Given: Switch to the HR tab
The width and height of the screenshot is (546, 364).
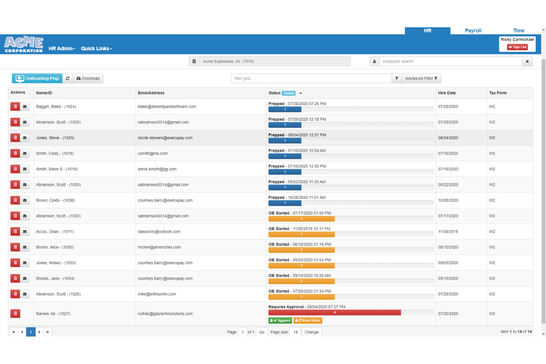Looking at the screenshot, I should click(428, 31).
